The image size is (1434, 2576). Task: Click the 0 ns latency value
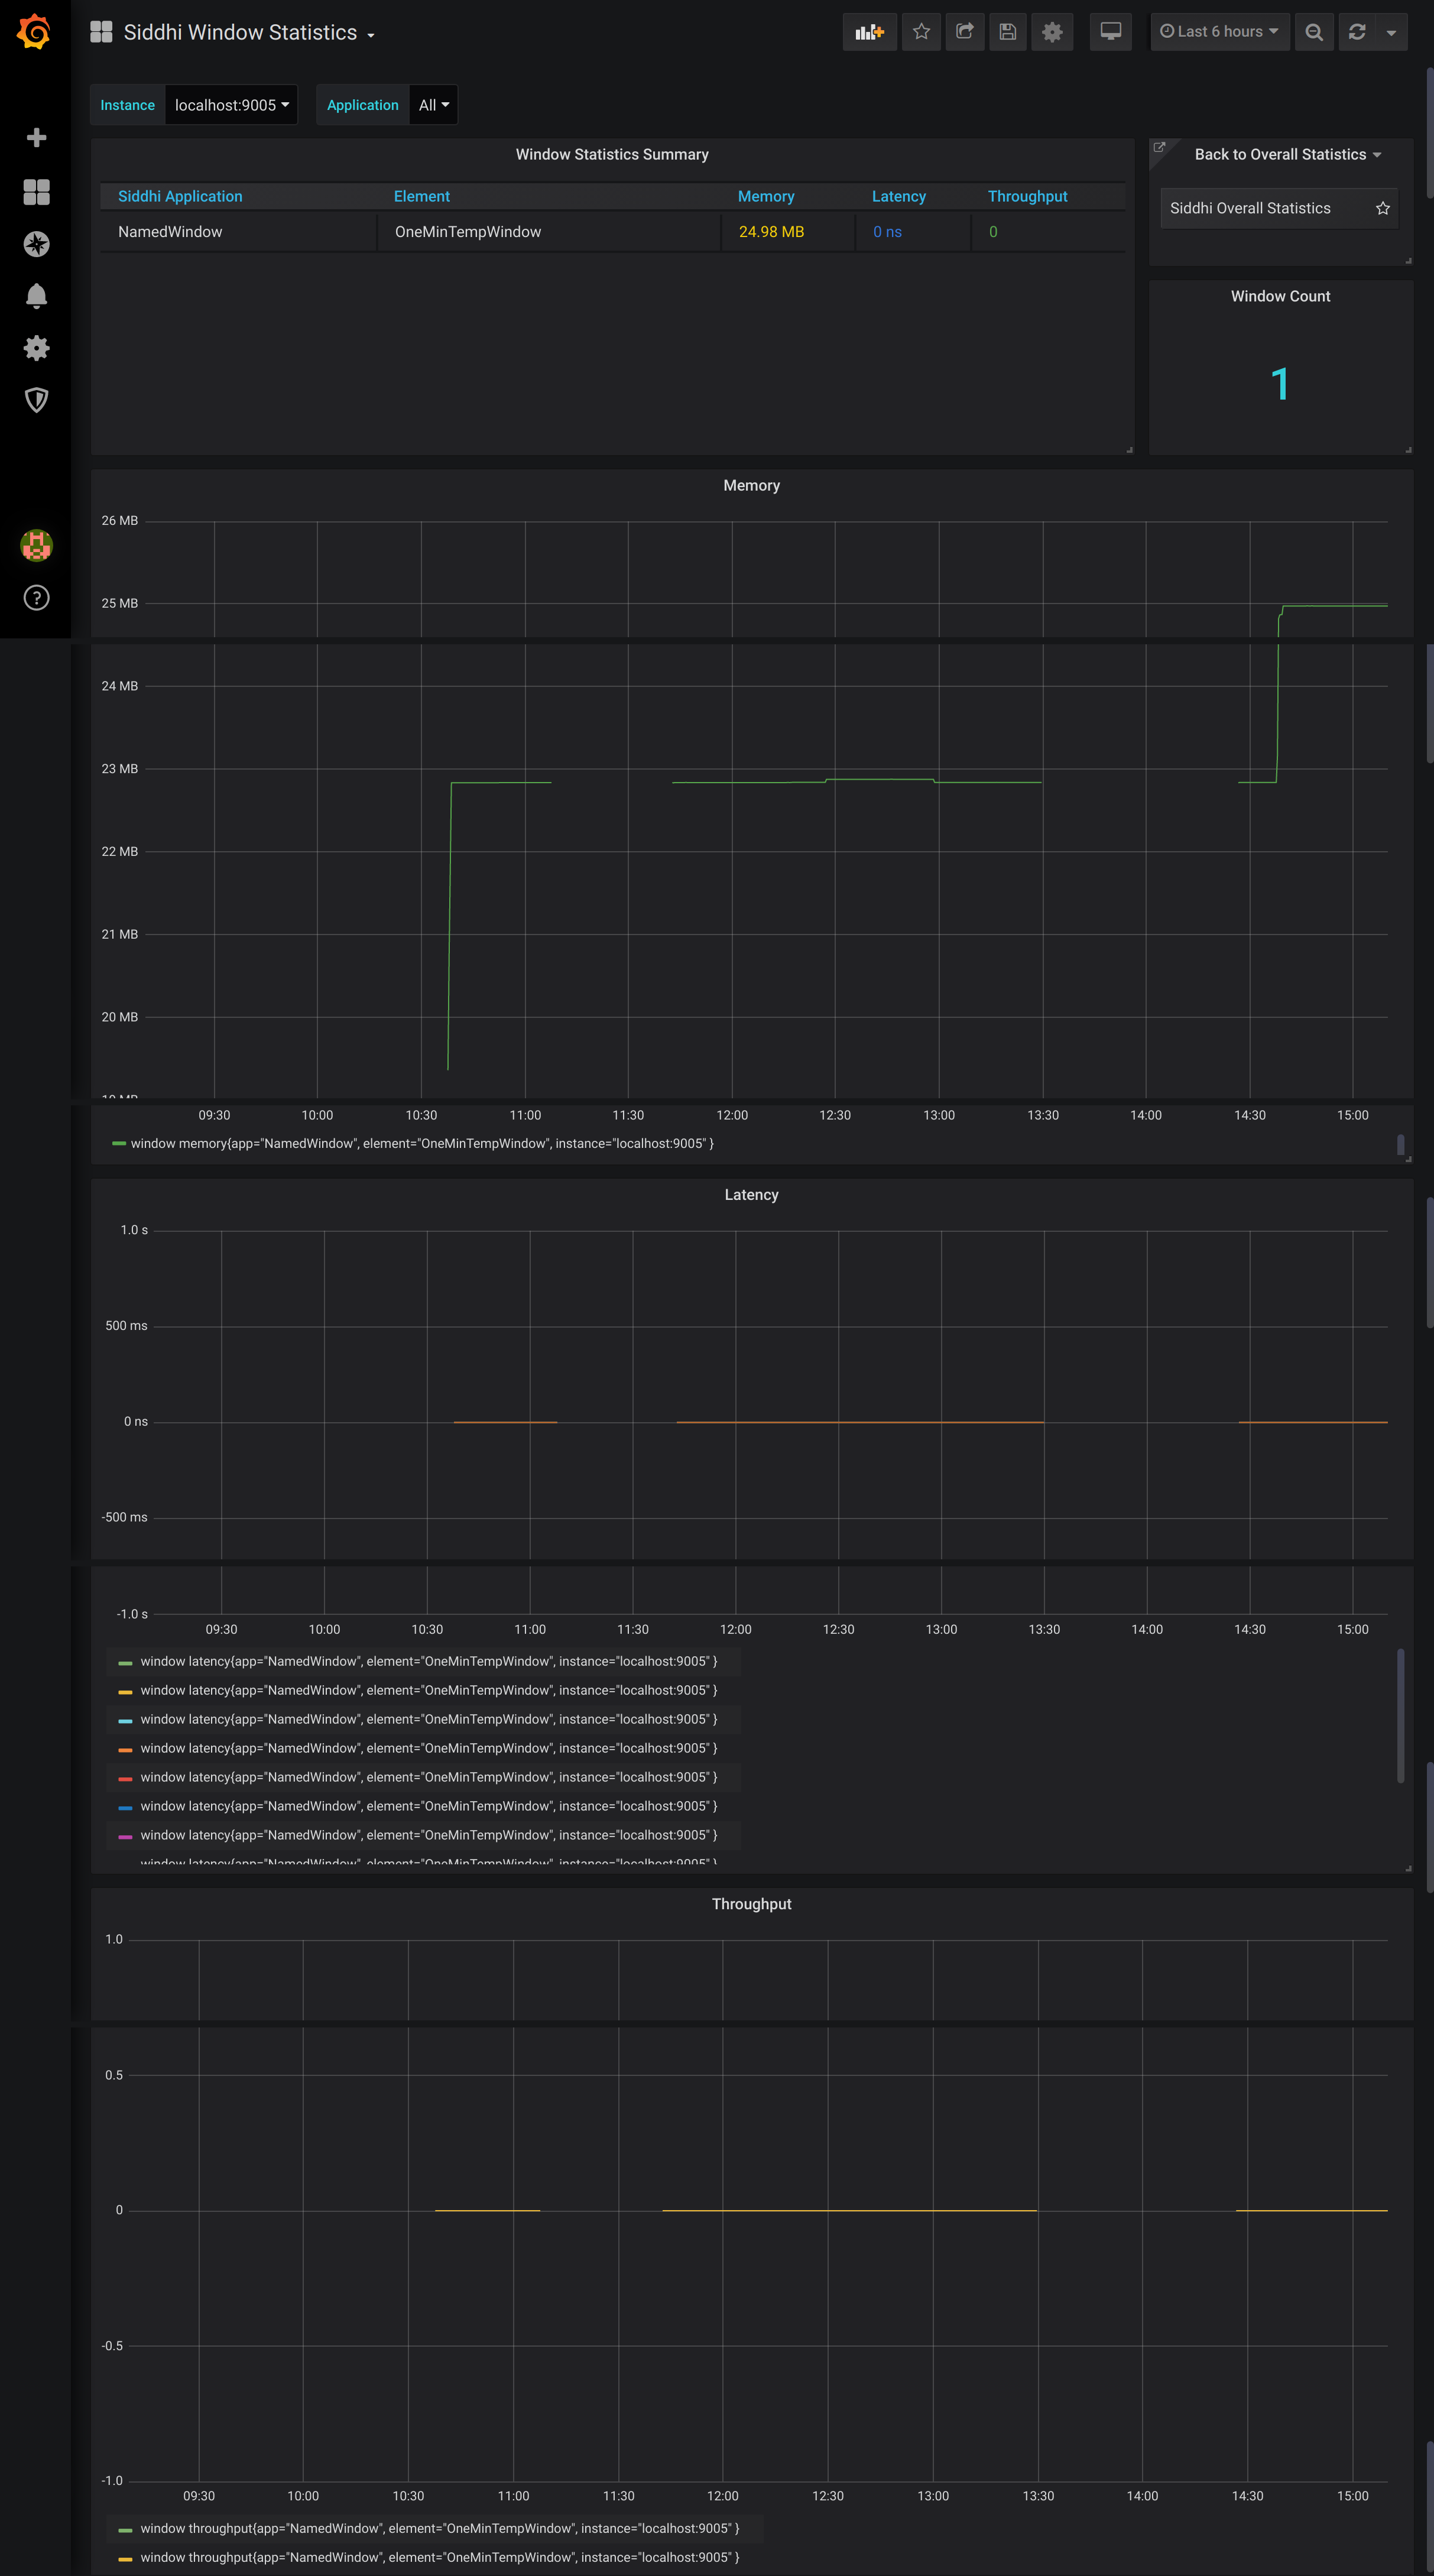887,232
